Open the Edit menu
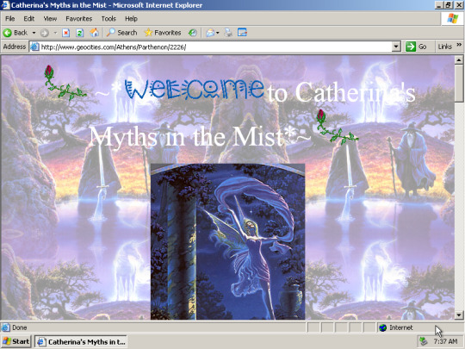This screenshot has width=465, height=349. (x=28, y=19)
